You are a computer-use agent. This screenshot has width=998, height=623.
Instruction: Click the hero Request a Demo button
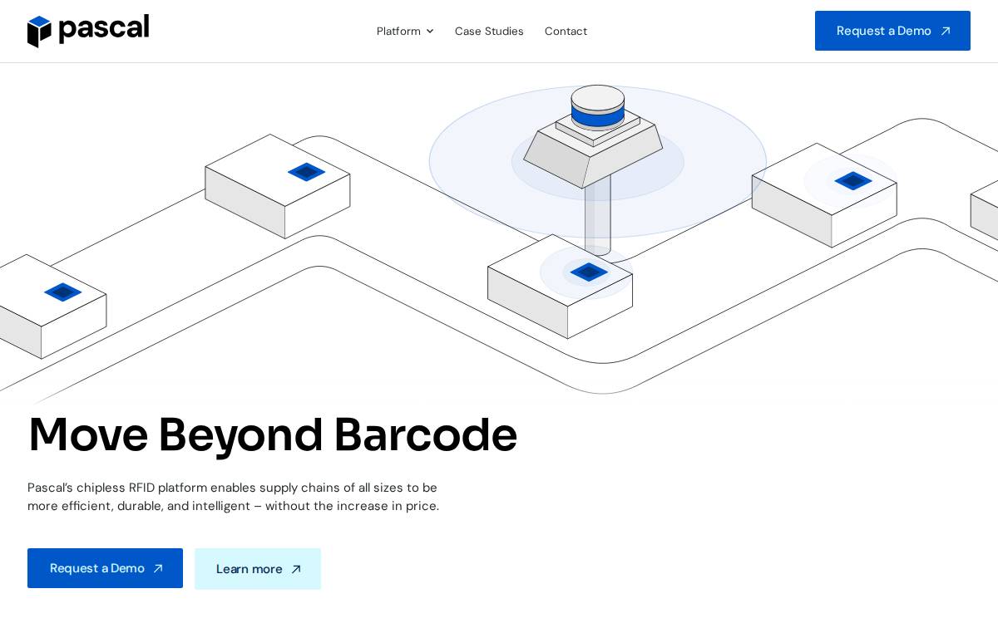[105, 568]
